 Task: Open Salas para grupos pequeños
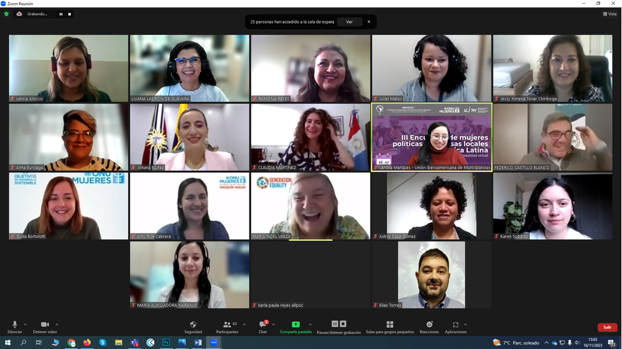pyautogui.click(x=389, y=327)
